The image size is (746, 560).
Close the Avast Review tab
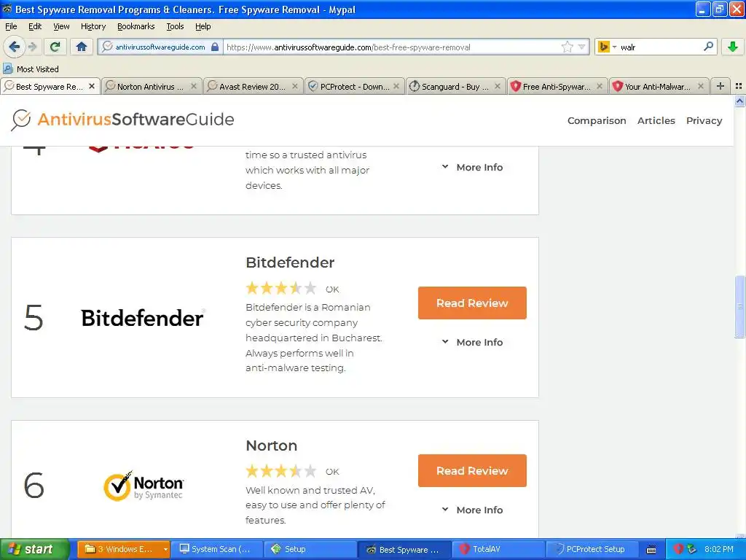point(295,86)
